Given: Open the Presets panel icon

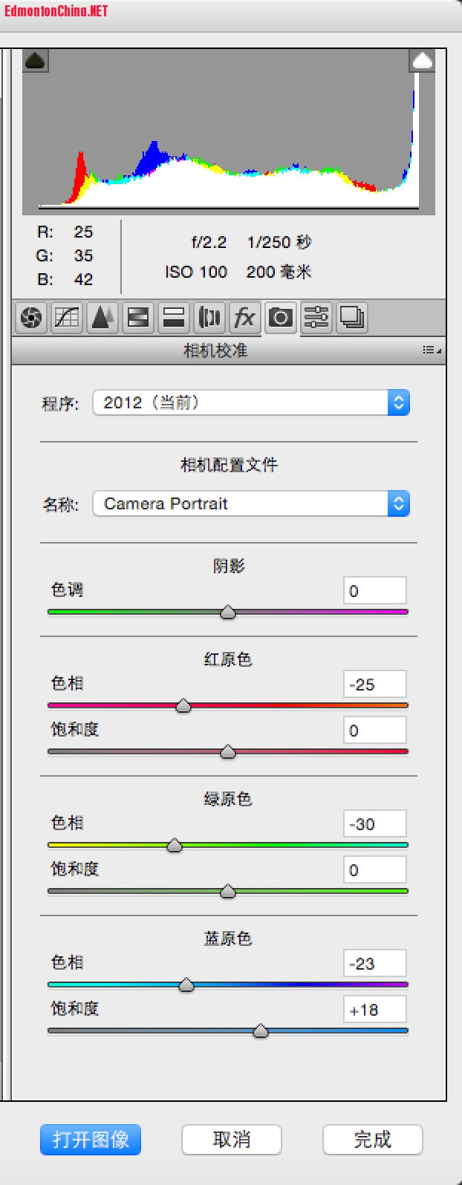Looking at the screenshot, I should 316,319.
